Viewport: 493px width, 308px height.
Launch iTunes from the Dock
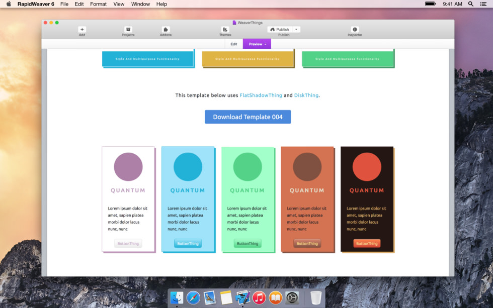pyautogui.click(x=259, y=297)
